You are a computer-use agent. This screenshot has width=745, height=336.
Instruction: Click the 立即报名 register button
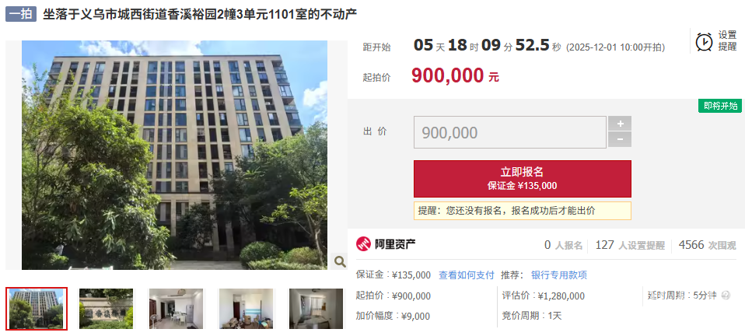[522, 179]
